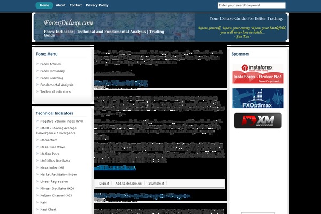Image resolution: width=321 pixels, height=214 pixels.
Task: Focus the search keyword field
Action: [x=251, y=5]
